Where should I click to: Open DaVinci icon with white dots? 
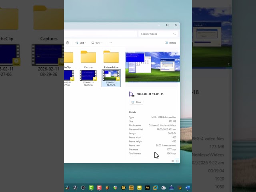click(x=75, y=188)
